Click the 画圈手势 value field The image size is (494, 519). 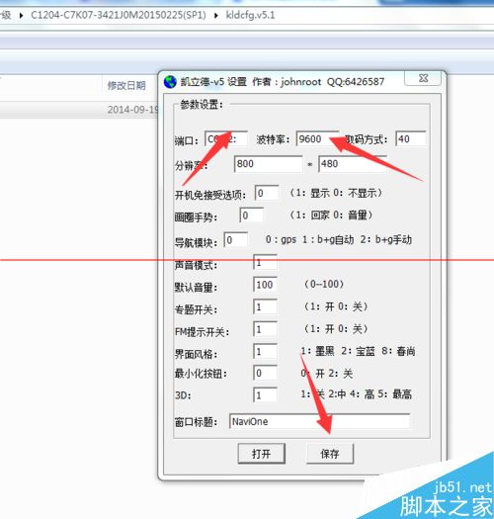tap(252, 216)
